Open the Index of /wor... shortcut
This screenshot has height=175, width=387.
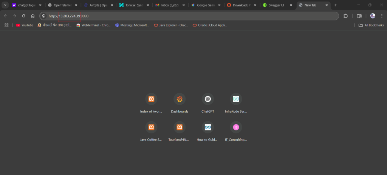pos(151,103)
